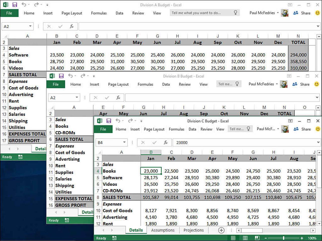Image resolution: width=322 pixels, height=241 pixels.
Task: Expand the Name Box dropdown in Division C
Action: click(x=124, y=142)
